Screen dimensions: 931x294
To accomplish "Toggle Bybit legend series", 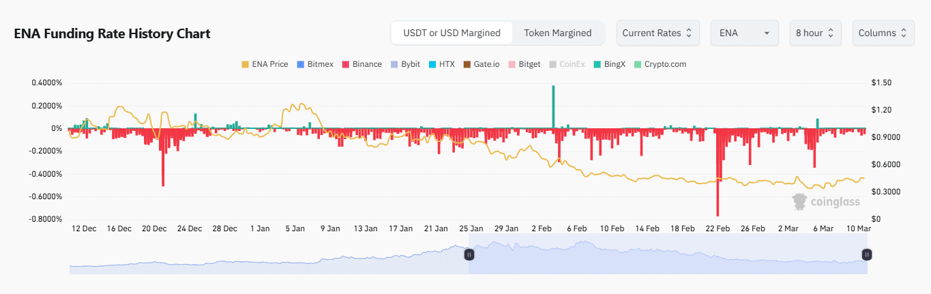I will pos(405,64).
